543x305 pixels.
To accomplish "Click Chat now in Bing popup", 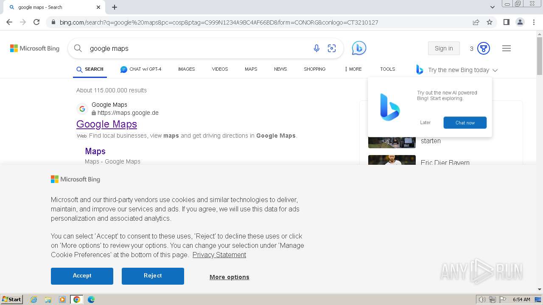I will (465, 122).
